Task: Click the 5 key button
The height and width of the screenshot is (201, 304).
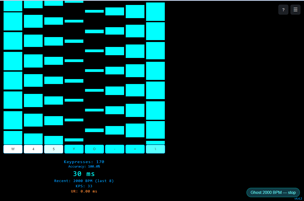Action: 54,149
